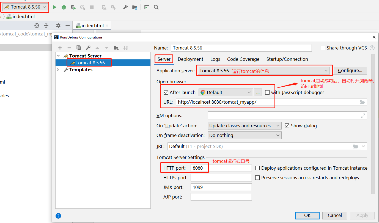
Task: Toggle Show dialog checkbox
Action: tap(287, 126)
